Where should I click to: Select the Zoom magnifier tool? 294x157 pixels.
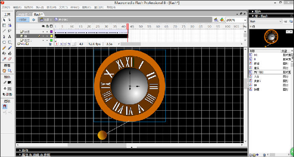(10, 71)
